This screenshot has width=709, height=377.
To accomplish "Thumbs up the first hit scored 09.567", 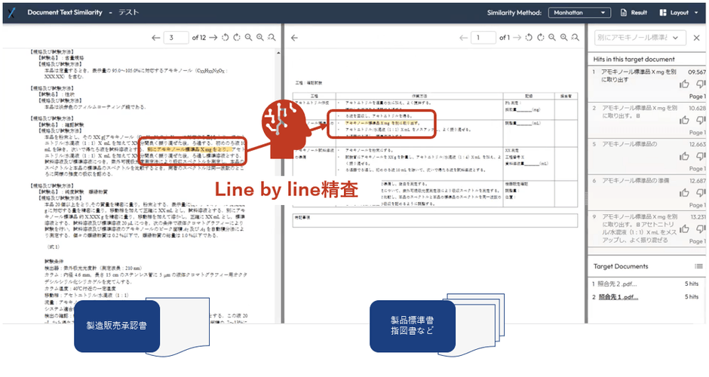I will point(685,84).
